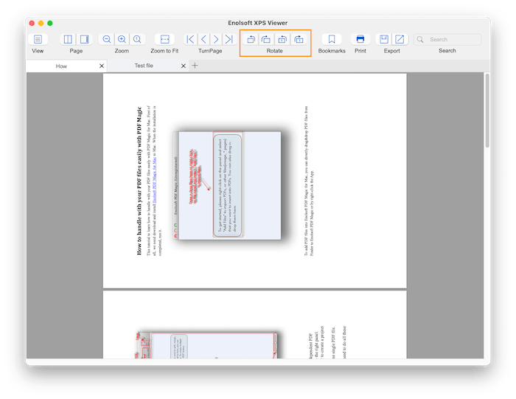This screenshot has height=399, width=516.
Task: Fit page with Zoom to Fit
Action: [x=164, y=39]
